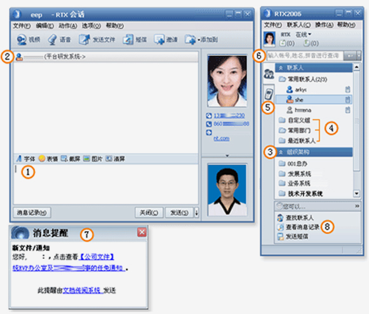
Task: Click mobile icon on she's row
Action: (347, 100)
